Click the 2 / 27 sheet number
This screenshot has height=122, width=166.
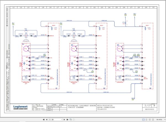pyautogui.click(x=148, y=105)
